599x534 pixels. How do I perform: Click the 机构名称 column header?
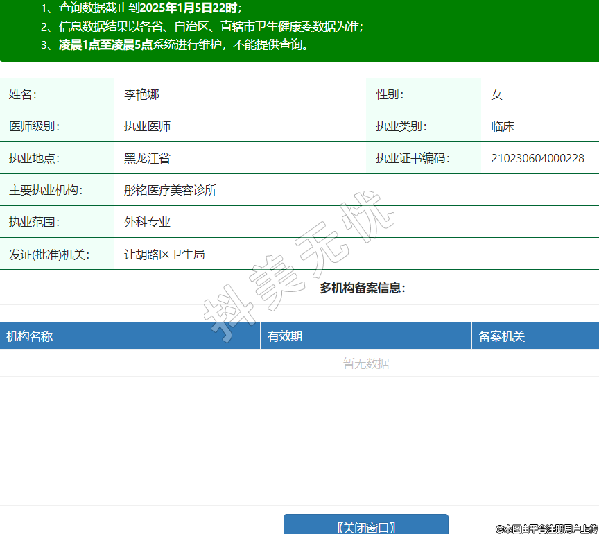29,336
